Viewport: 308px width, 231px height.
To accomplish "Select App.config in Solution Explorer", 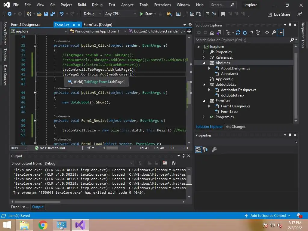I will pos(224,79).
